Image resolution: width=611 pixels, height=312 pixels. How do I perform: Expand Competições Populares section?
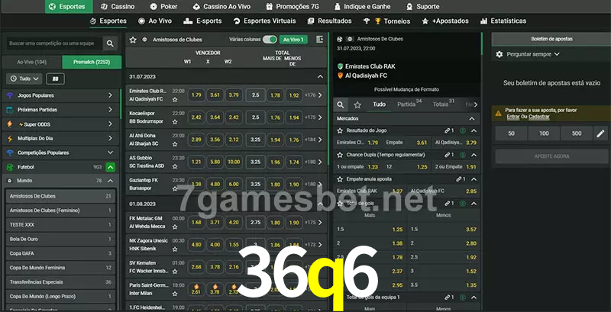point(61,153)
